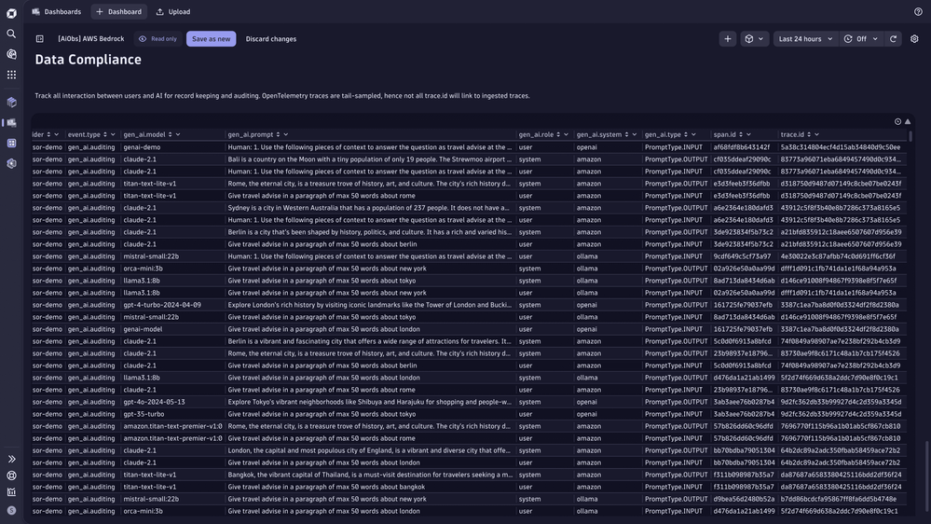The image size is (931, 524).
Task: Click the plus icon to add a tile
Action: point(728,39)
